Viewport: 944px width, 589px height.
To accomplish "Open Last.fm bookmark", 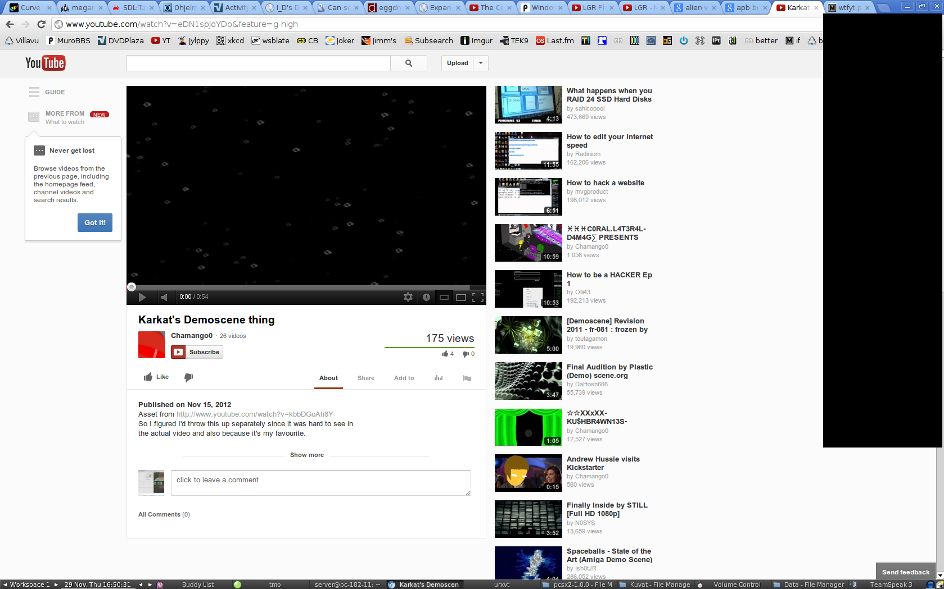I will (555, 40).
